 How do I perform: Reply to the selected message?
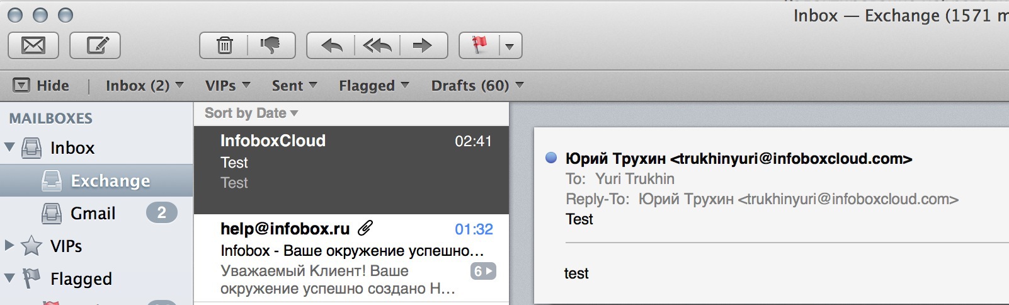(x=331, y=45)
